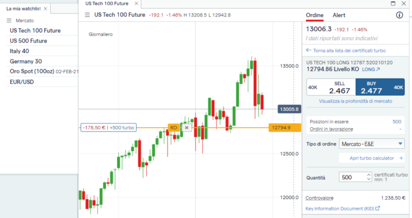Screen dimensions: 412x218
Task: Decrease quantity with the down stepper arrow
Action: point(369,179)
